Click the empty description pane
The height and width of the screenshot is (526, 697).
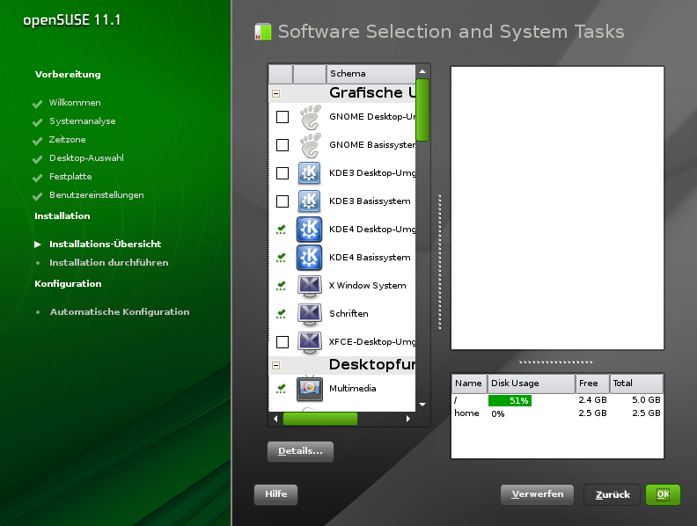click(x=557, y=208)
